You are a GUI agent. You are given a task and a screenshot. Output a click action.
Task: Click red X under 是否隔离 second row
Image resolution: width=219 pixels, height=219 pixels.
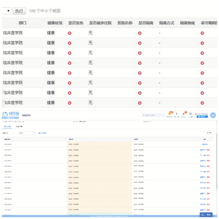tap(140, 43)
